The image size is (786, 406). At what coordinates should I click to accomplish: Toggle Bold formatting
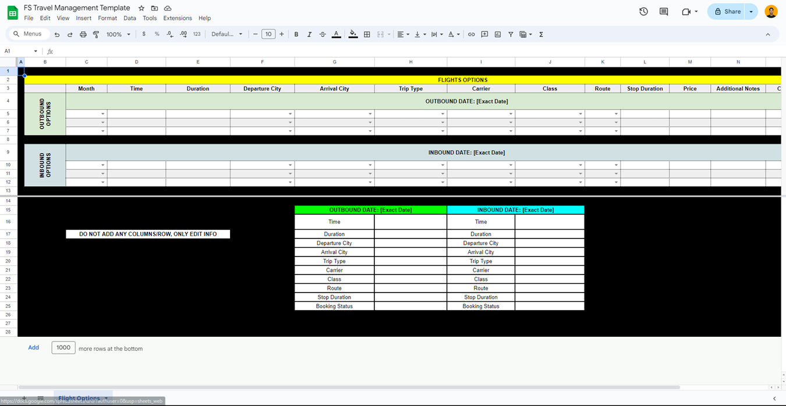[x=296, y=34]
